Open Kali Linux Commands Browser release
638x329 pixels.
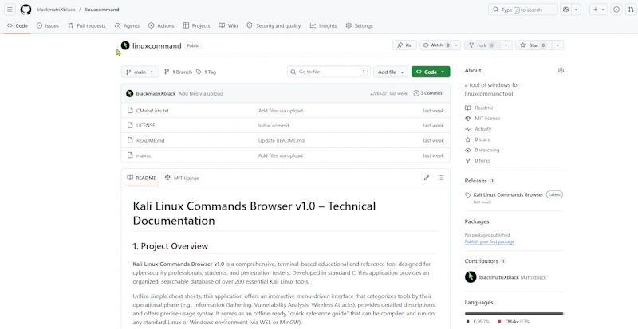point(508,195)
